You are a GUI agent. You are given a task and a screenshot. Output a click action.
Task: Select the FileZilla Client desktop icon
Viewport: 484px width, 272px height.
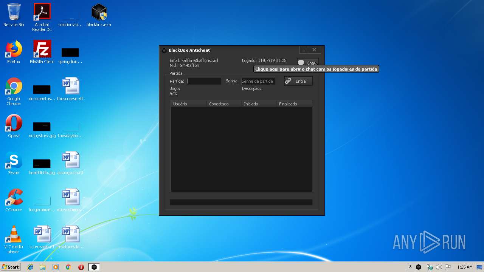42,52
